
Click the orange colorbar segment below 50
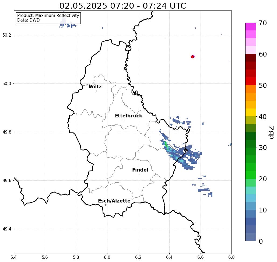click(x=251, y=89)
